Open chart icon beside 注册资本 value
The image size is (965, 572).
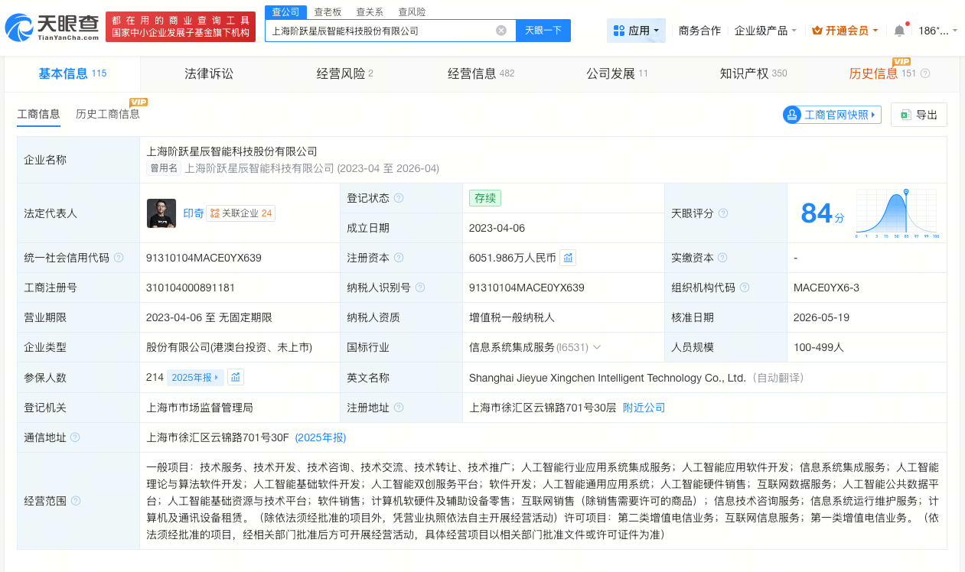(568, 258)
